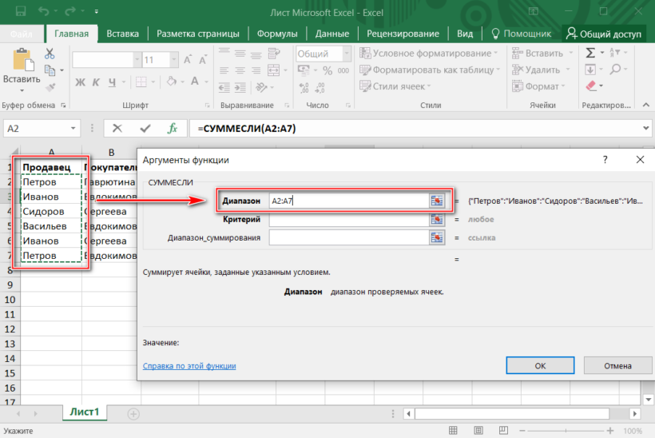Click the AutoSum sigma icon

[590, 54]
